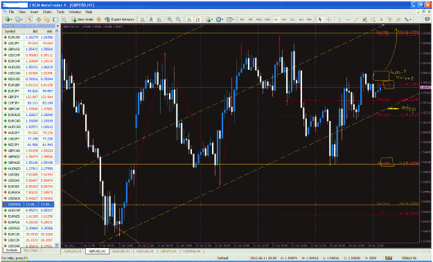Viewport: 433px width, 262px height.
Task: Click the Default profile in status bar
Action: (223, 258)
